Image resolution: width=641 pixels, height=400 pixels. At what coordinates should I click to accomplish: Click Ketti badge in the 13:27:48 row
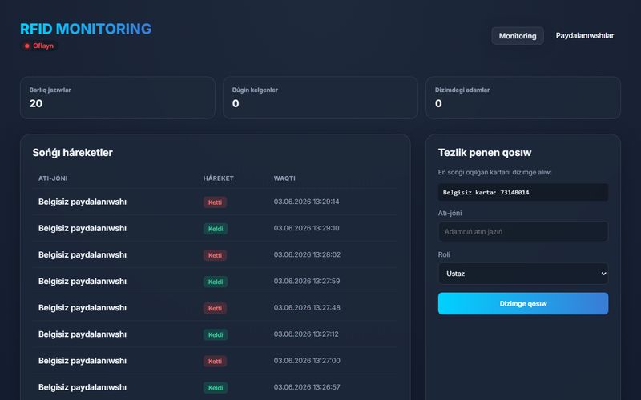[x=215, y=308]
